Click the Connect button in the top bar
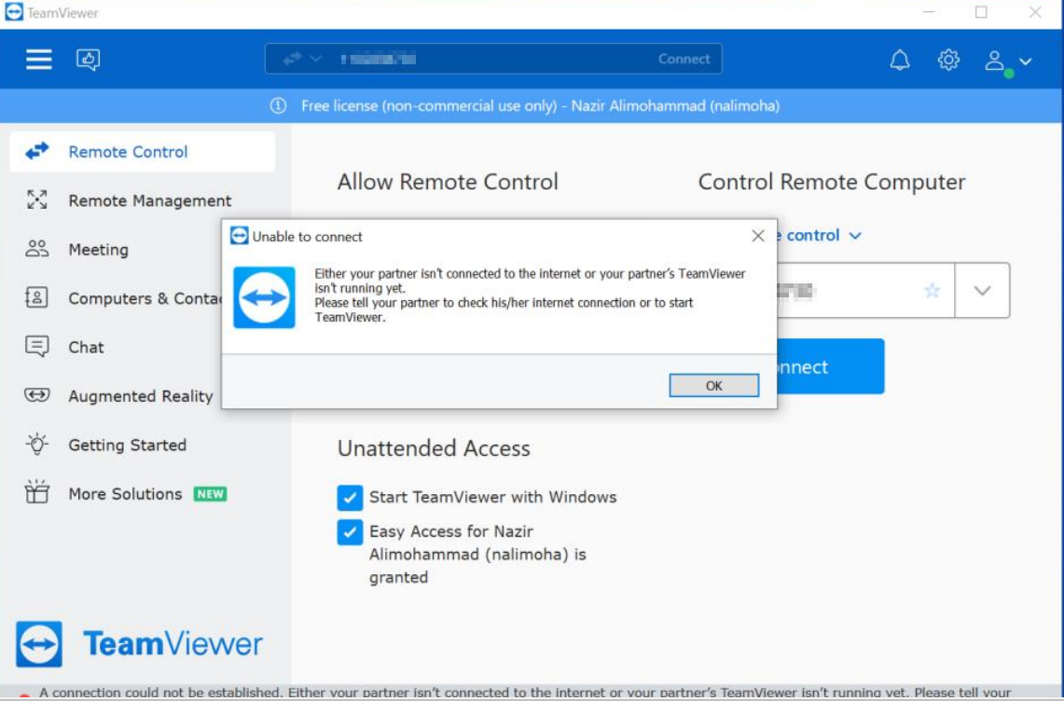Screen dimensions: 1064x701 tap(683, 60)
